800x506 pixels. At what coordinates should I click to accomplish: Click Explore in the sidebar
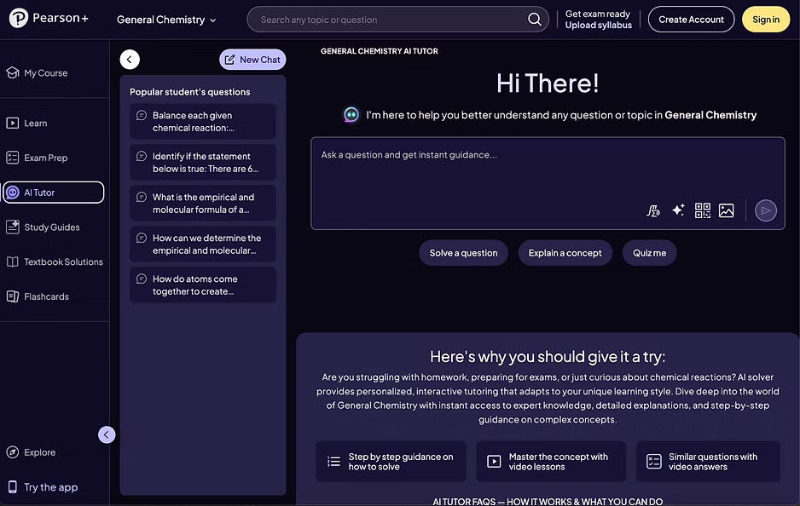pyautogui.click(x=31, y=452)
